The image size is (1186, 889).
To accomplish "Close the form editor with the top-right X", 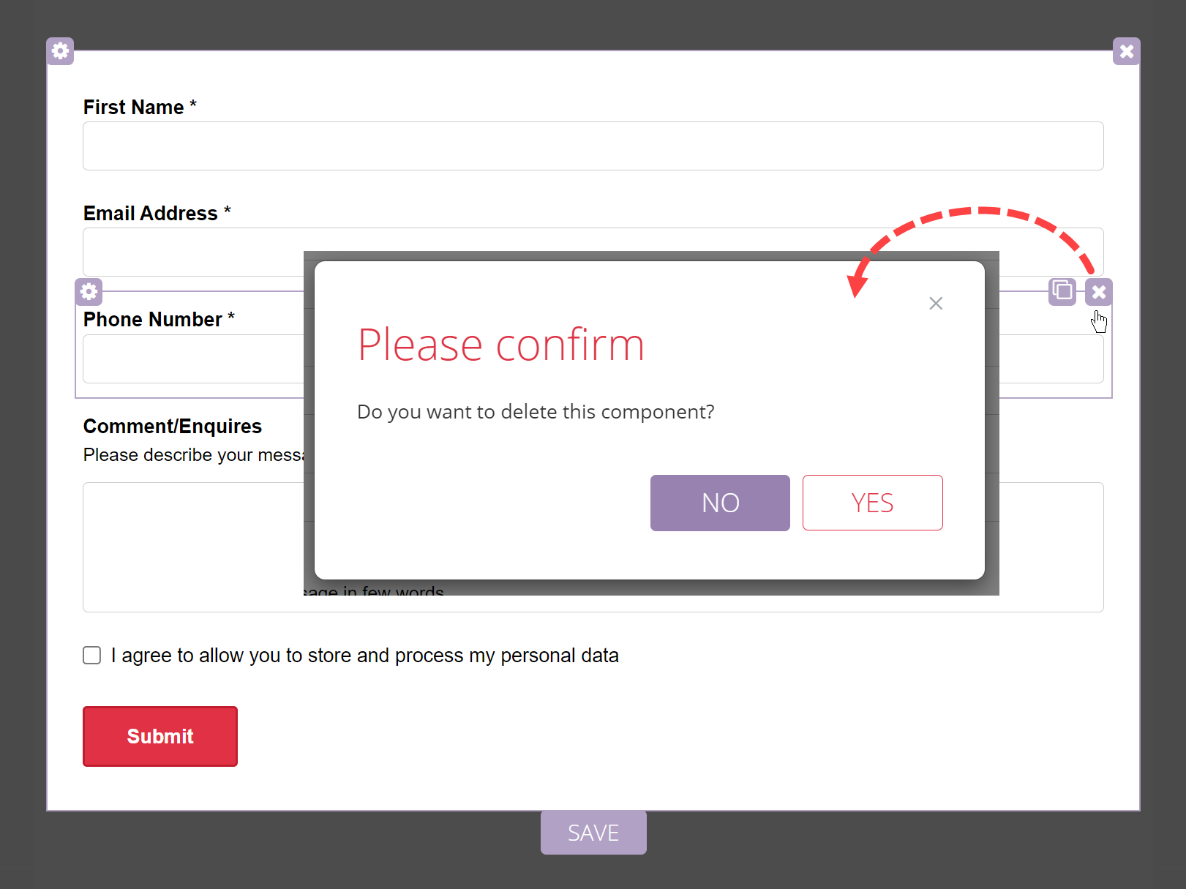I will point(1126,51).
